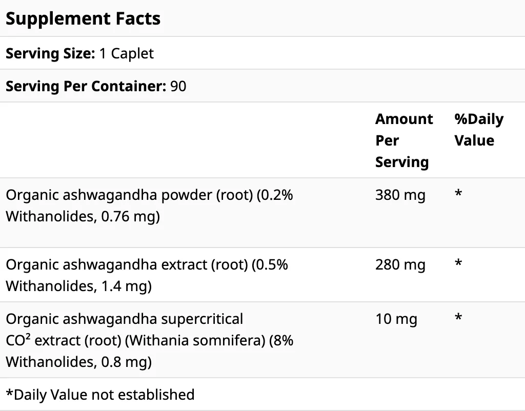The width and height of the screenshot is (525, 411).
Task: Click the "Withanolides, 1.4 mg" text
Action: pos(78,286)
